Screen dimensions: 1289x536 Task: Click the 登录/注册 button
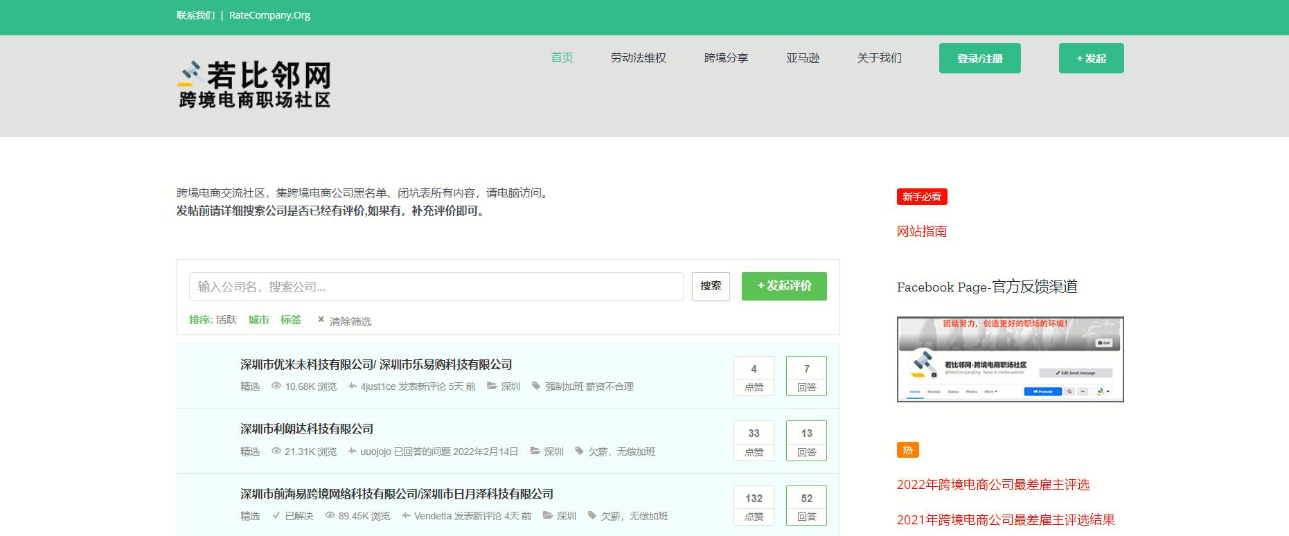(979, 58)
